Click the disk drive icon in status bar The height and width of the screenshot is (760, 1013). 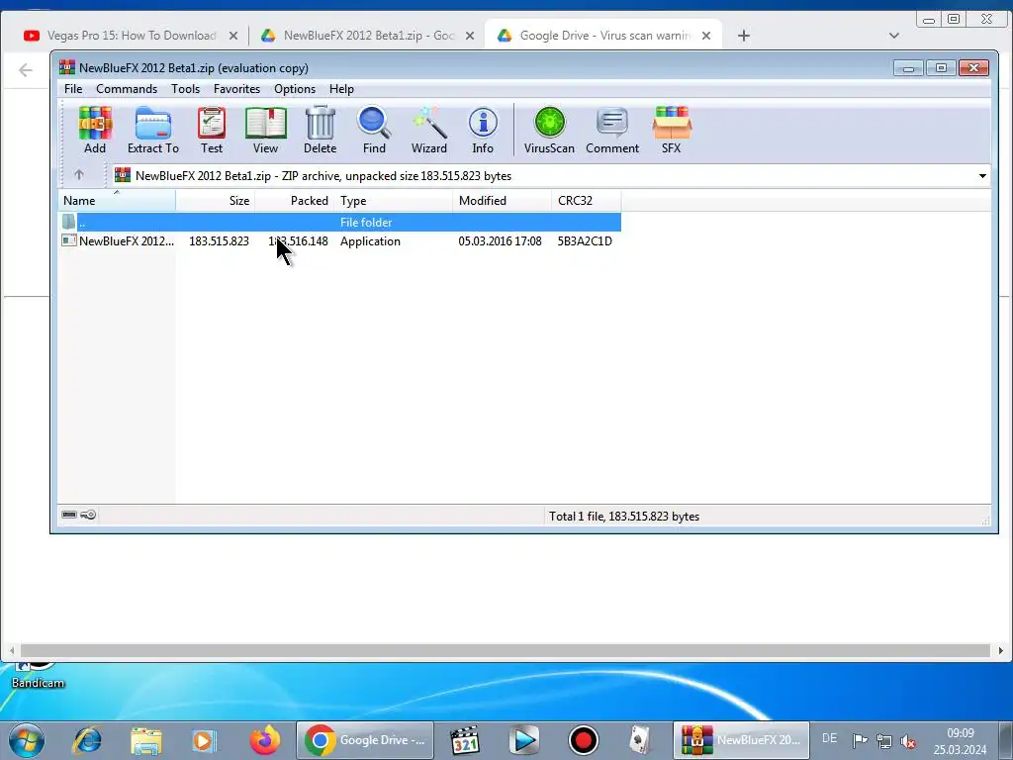click(69, 515)
